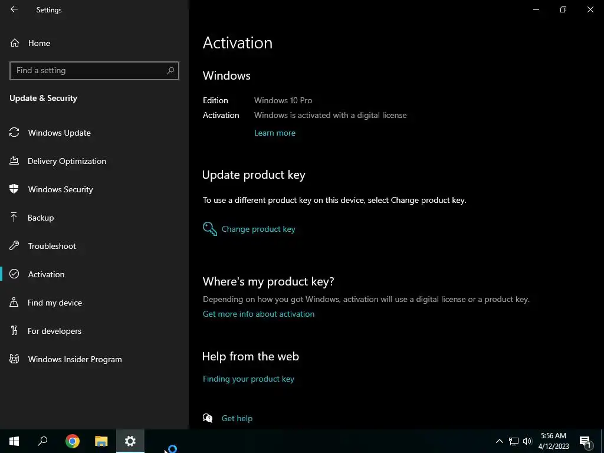Open Finding your product key link
The height and width of the screenshot is (453, 604).
[248, 379]
